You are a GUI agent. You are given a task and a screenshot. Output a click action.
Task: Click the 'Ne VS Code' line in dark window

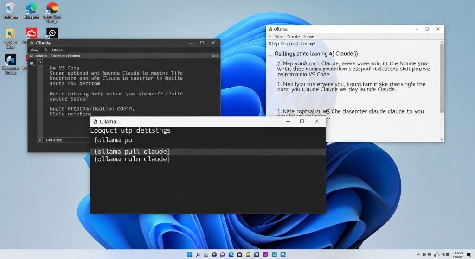pos(64,68)
